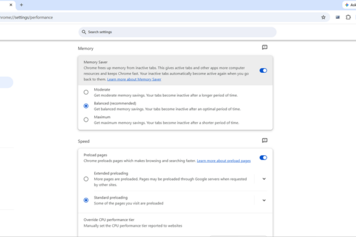Click the media/cast icon beside the star

(338, 17)
